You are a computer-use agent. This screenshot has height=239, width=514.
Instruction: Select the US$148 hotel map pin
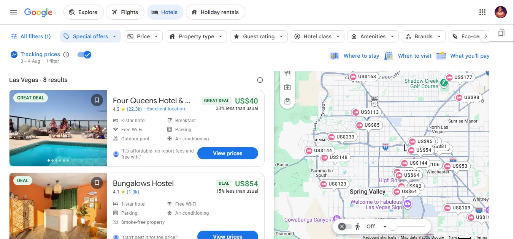point(335,157)
